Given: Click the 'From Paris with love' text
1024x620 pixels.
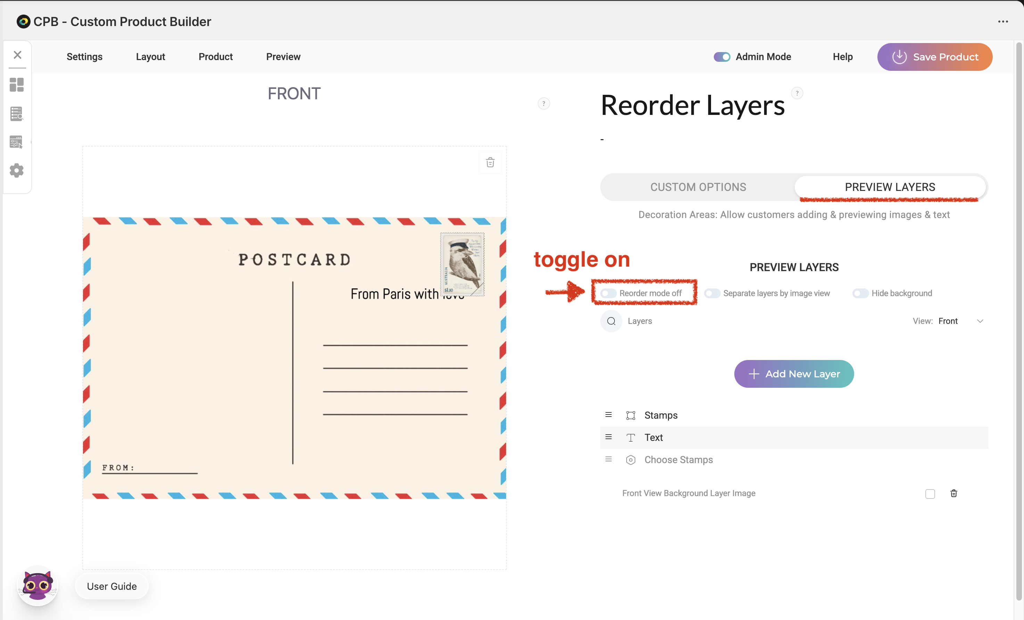Looking at the screenshot, I should point(407,294).
